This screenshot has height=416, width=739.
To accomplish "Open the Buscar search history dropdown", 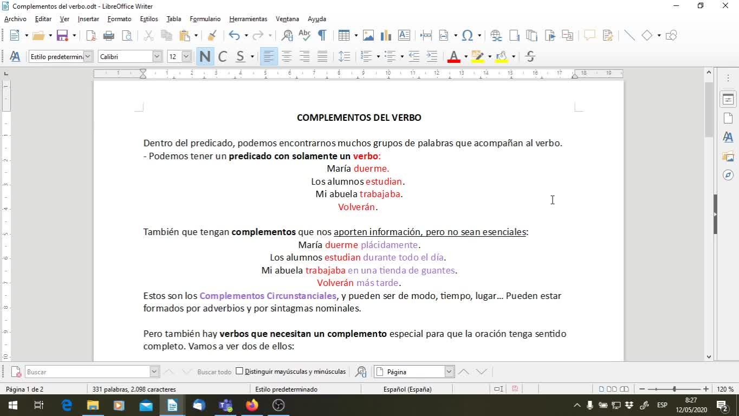I will point(154,372).
